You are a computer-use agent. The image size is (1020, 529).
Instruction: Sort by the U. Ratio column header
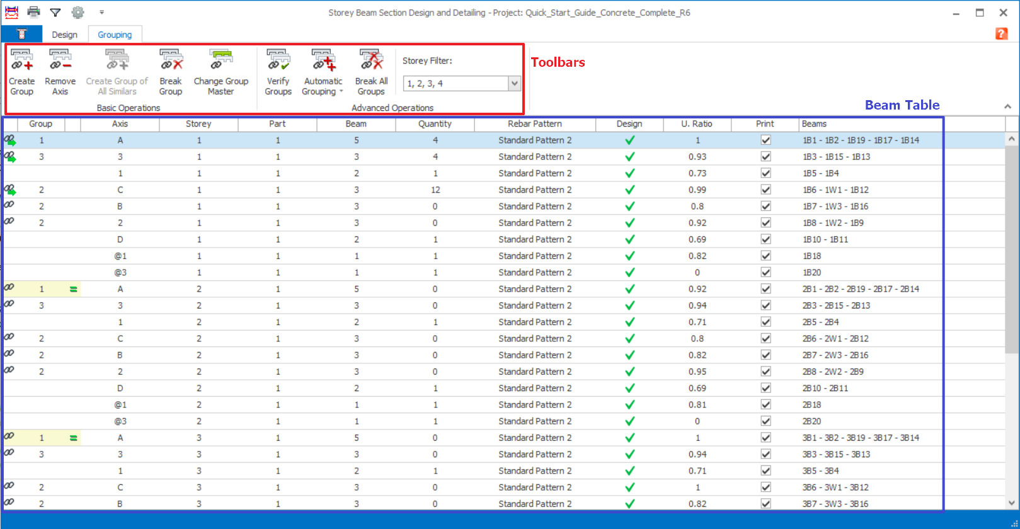coord(696,124)
